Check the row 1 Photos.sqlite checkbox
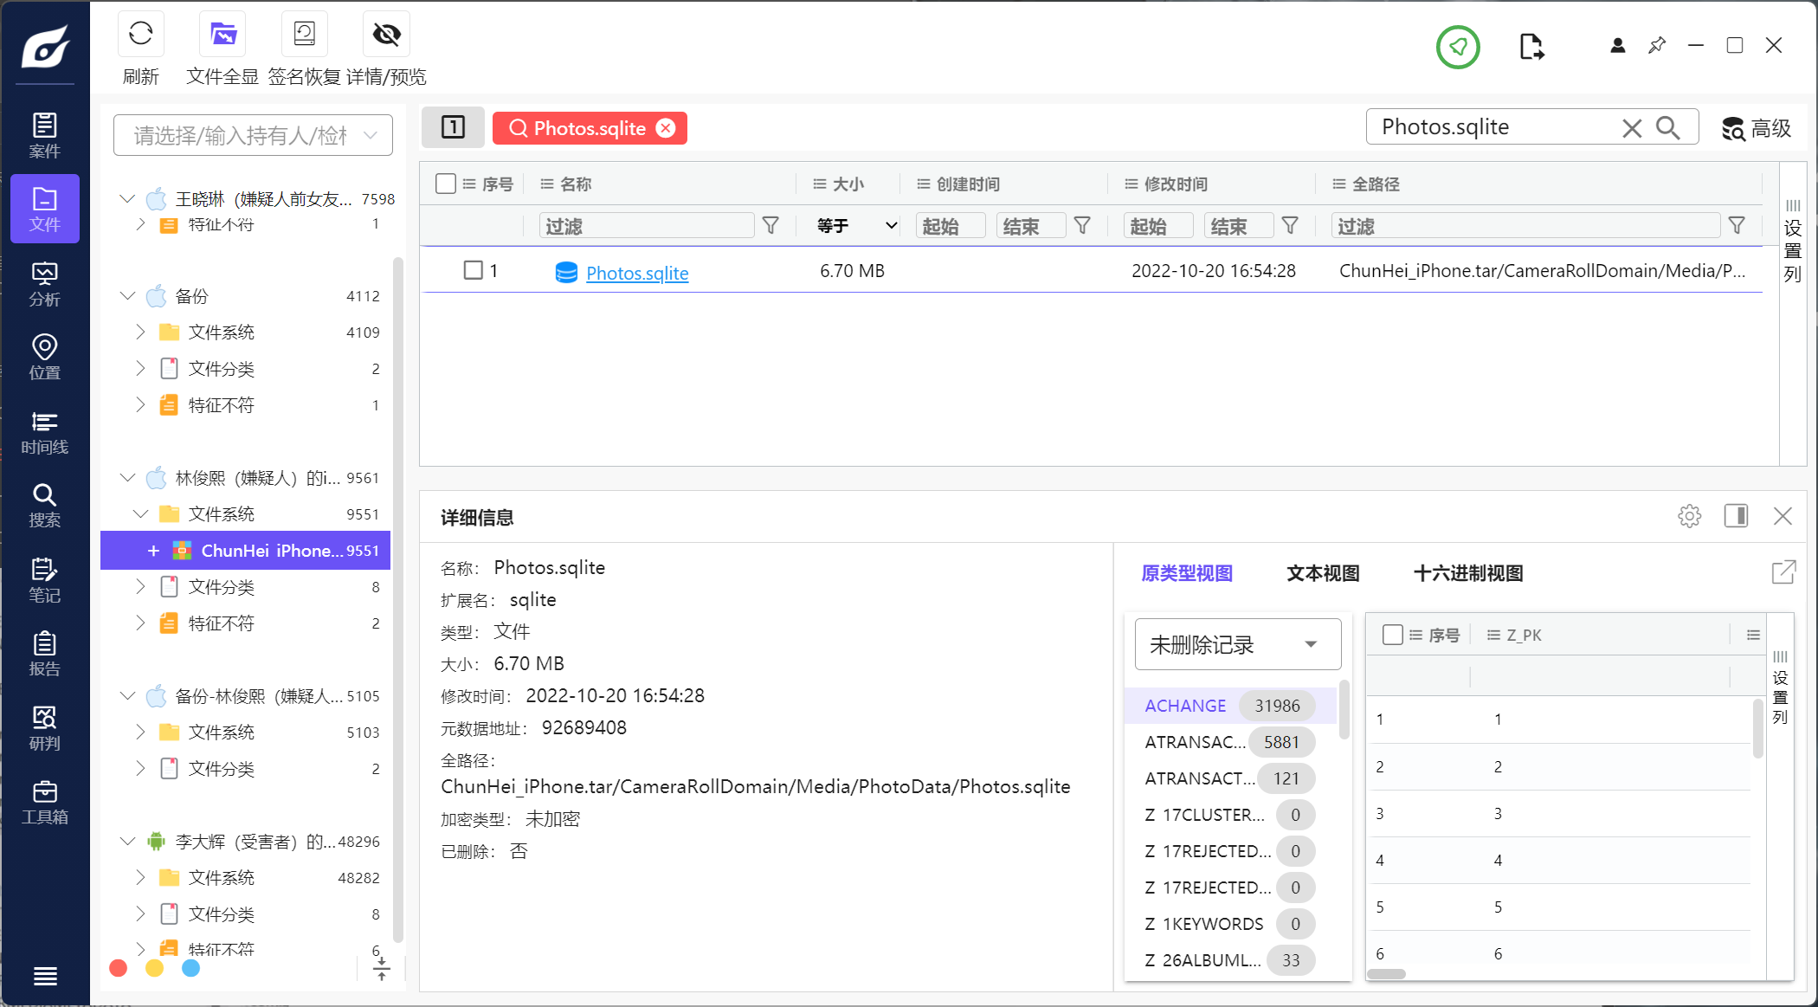The height and width of the screenshot is (1007, 1818). 473,270
